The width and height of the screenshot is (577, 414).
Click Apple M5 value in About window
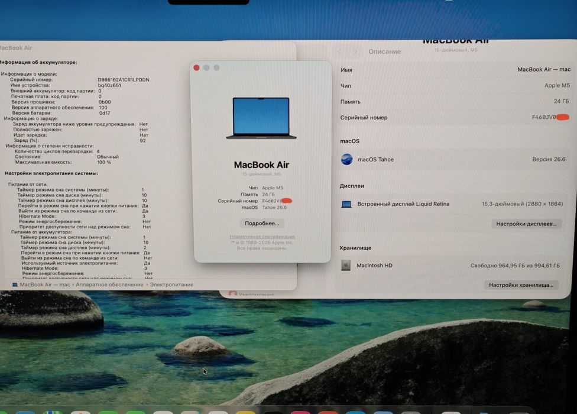coord(273,187)
